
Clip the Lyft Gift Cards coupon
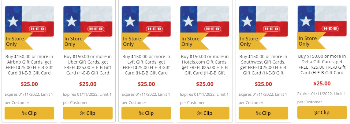[146, 113]
